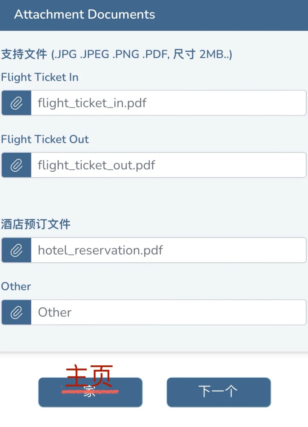Click the Attachment Documents header title
The width and height of the screenshot is (308, 427).
coord(85,15)
